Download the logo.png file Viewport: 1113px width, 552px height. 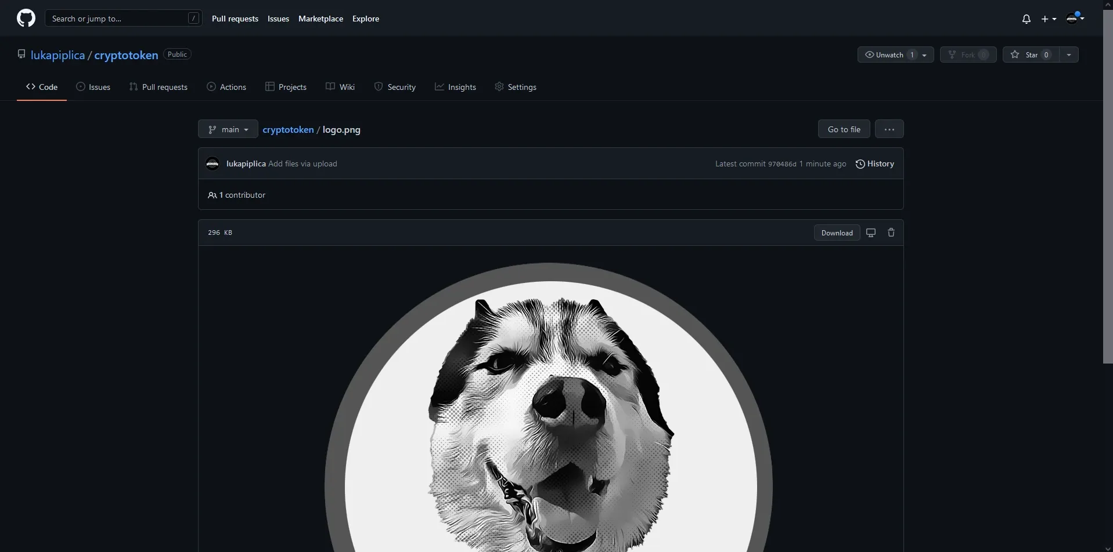837,233
